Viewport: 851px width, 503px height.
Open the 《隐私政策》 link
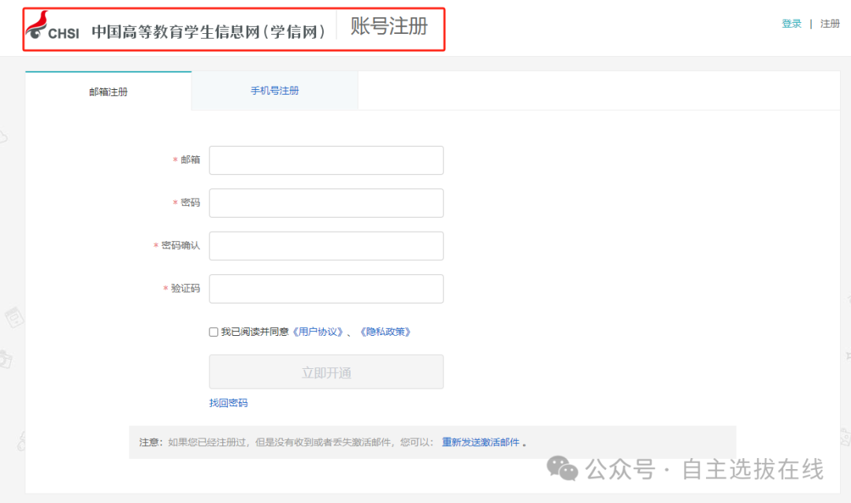pos(385,332)
